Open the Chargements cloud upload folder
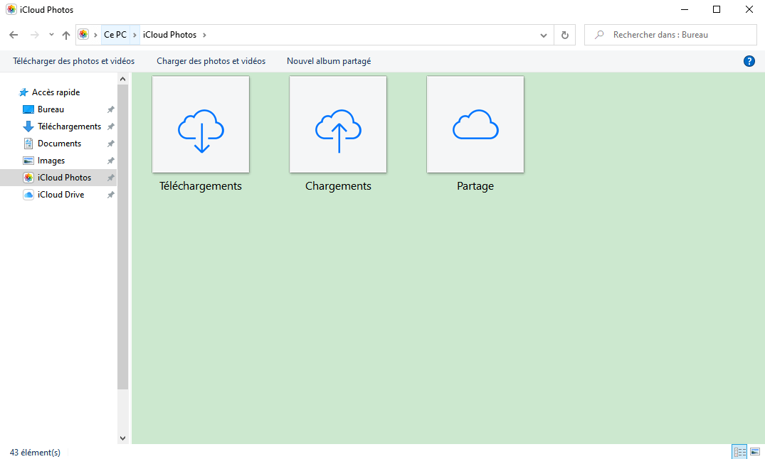Viewport: 765px width, 459px height. tap(338, 125)
